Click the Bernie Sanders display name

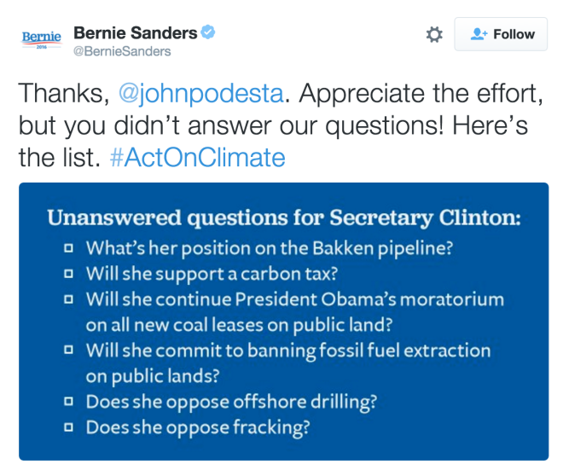click(x=135, y=33)
